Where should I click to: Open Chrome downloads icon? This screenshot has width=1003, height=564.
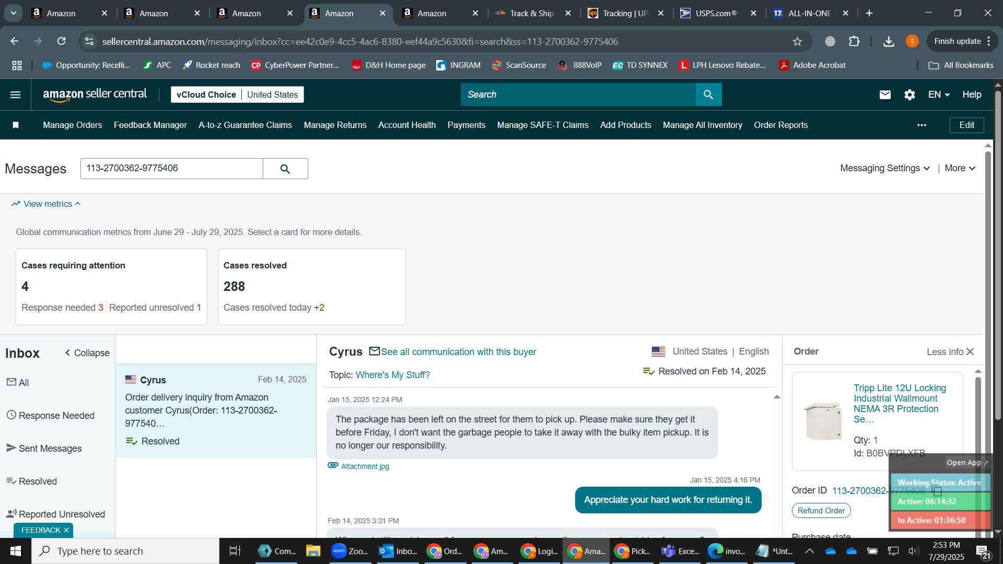tap(889, 41)
